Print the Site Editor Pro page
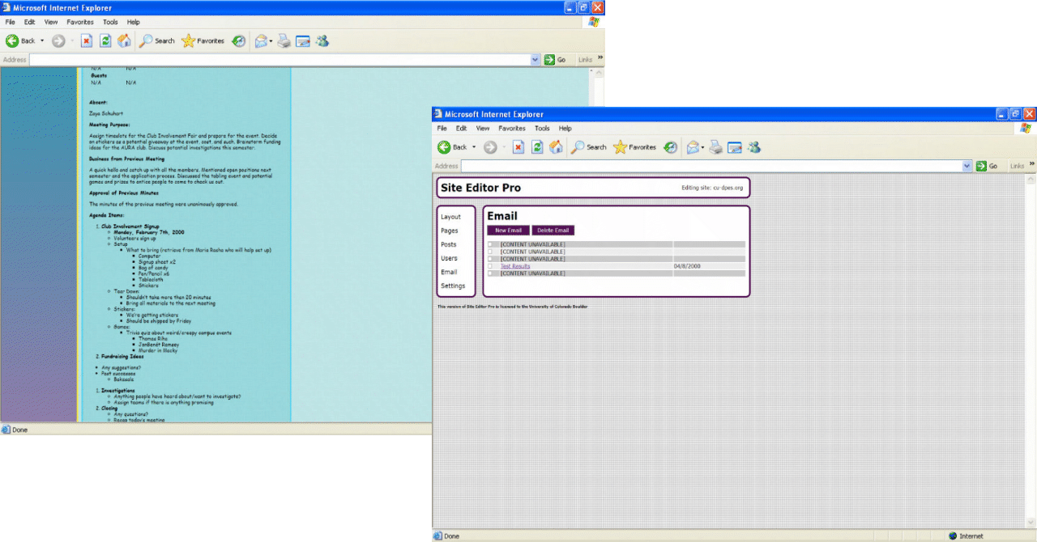The image size is (1037, 542). pos(716,147)
